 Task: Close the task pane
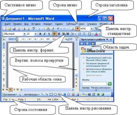point(111,39)
